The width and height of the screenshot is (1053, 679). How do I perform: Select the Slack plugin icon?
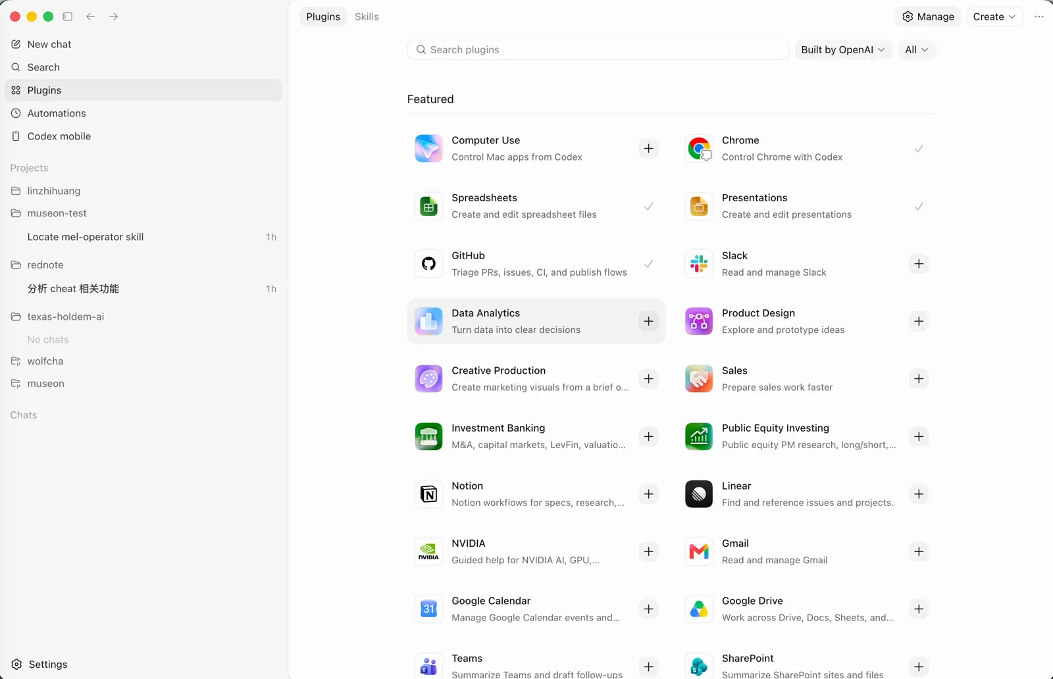pyautogui.click(x=699, y=264)
